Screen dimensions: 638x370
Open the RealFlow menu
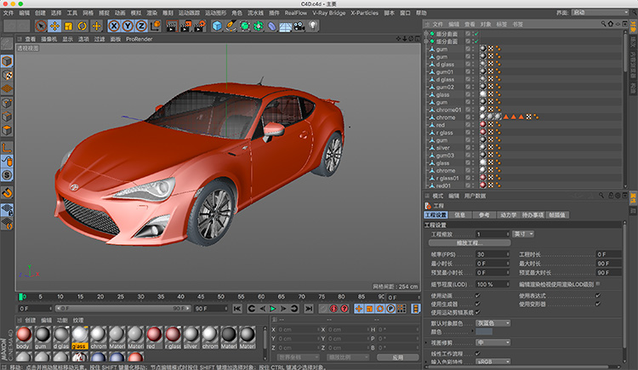pyautogui.click(x=295, y=13)
